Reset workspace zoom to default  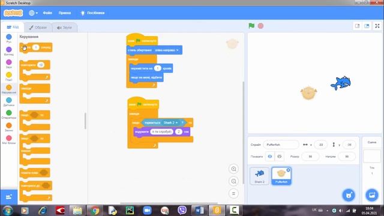click(233, 193)
